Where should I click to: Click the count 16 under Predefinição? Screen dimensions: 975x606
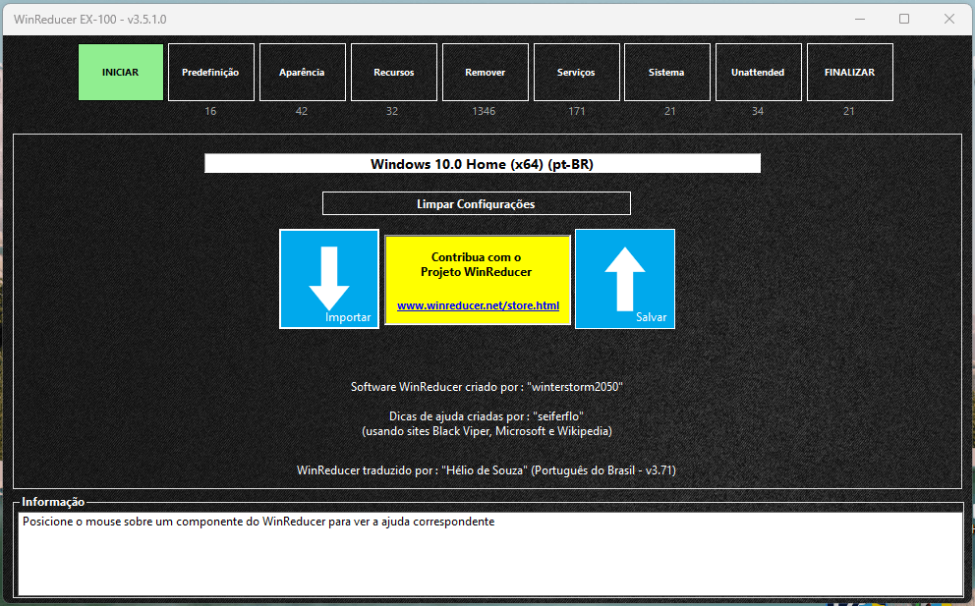point(210,111)
